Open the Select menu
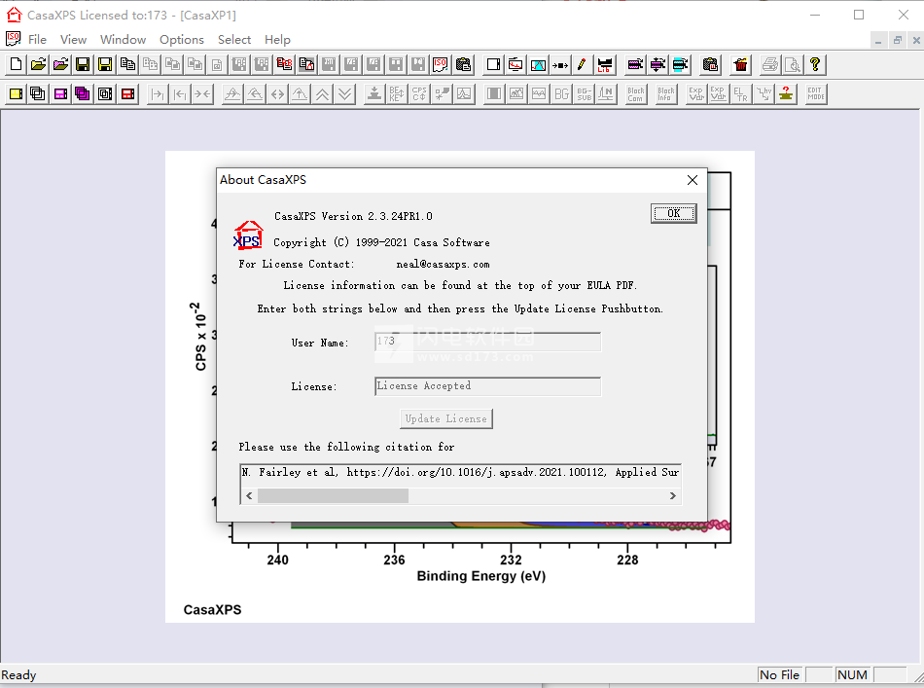924x688 pixels. [234, 40]
